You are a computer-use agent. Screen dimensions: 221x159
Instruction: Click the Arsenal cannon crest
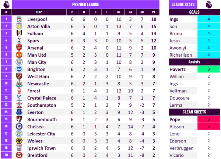pos(19,48)
